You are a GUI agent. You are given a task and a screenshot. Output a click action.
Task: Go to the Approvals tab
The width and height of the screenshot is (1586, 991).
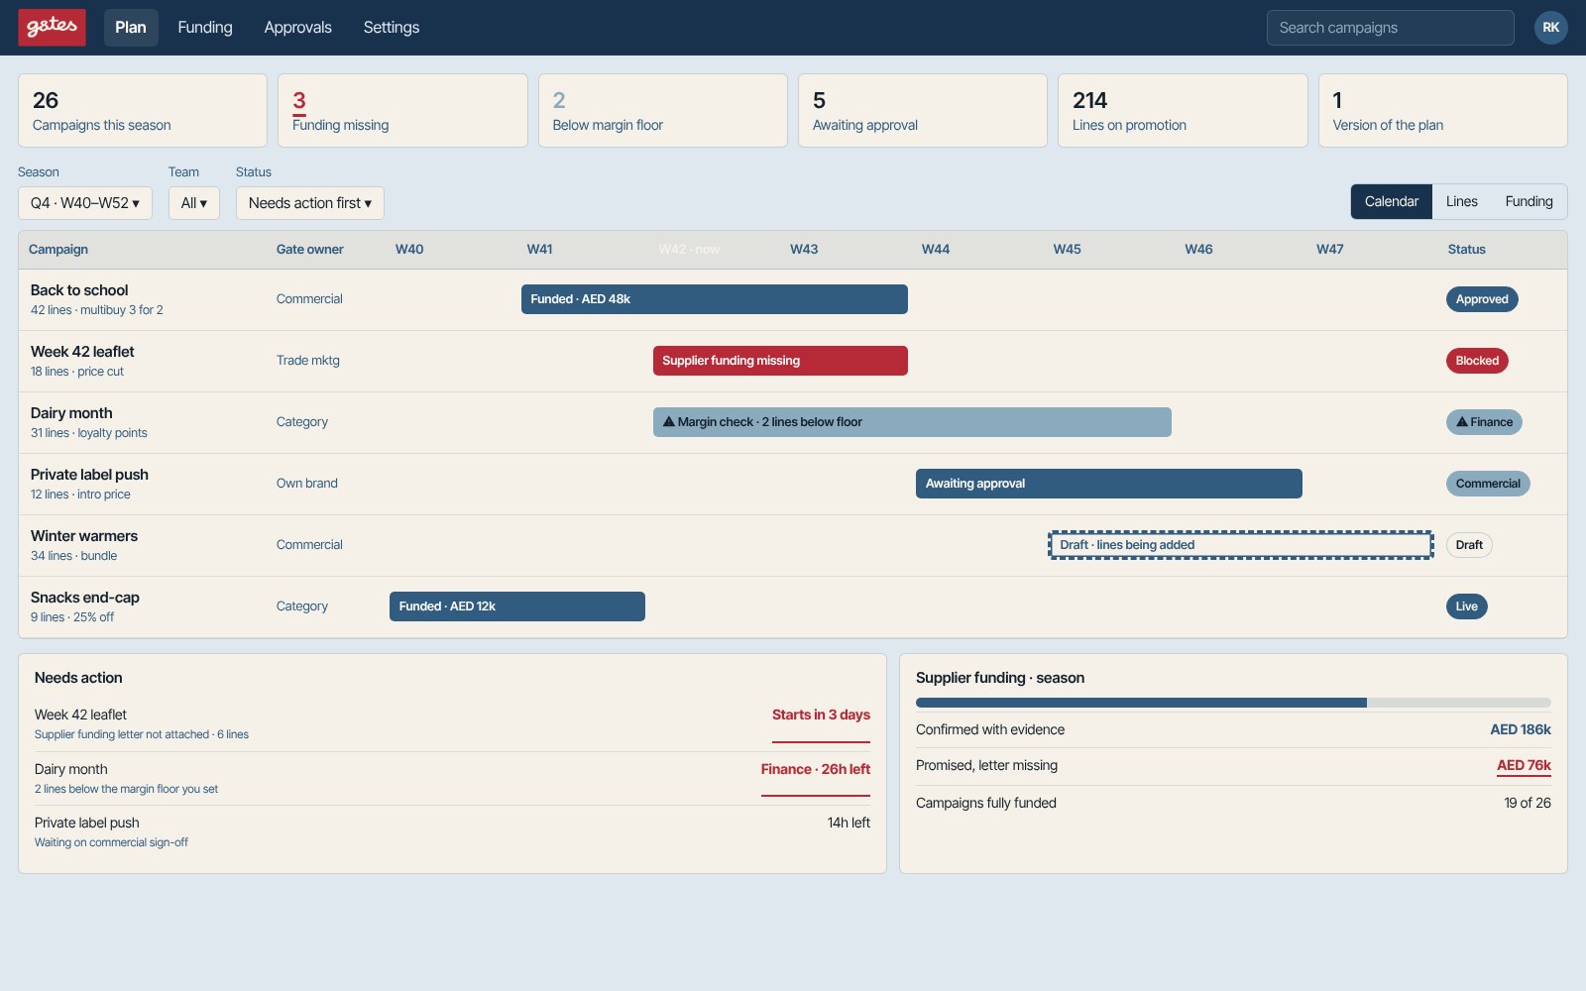pyautogui.click(x=297, y=28)
